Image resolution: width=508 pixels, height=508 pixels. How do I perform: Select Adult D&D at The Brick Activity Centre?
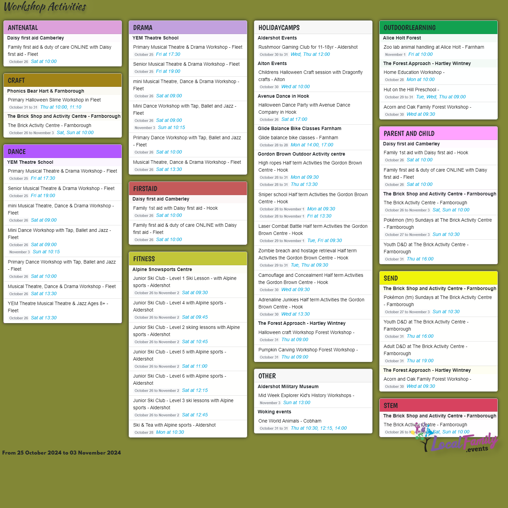click(x=426, y=350)
